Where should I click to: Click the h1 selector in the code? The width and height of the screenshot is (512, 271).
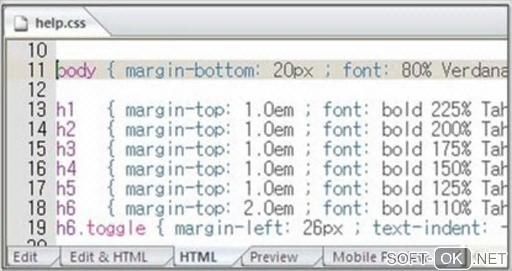tap(65, 110)
